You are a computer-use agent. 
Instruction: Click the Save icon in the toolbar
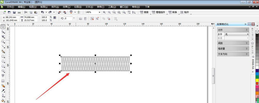coord(14,12)
